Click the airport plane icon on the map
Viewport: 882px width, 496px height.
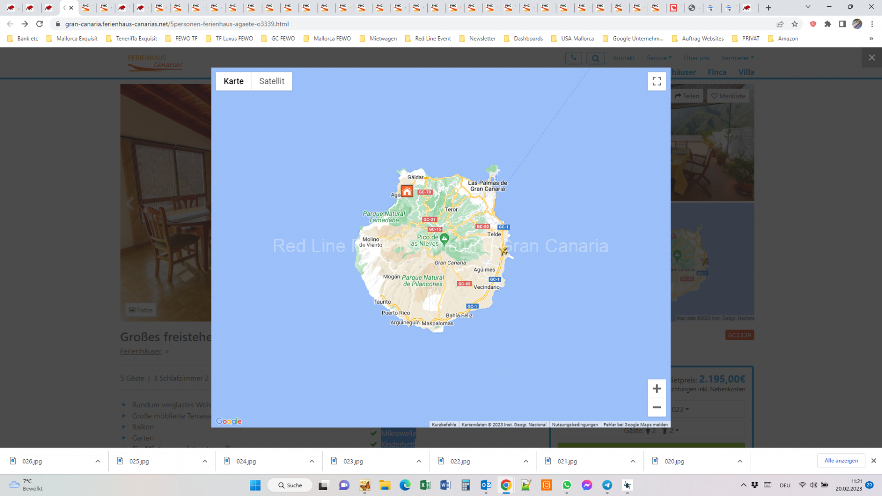point(503,251)
